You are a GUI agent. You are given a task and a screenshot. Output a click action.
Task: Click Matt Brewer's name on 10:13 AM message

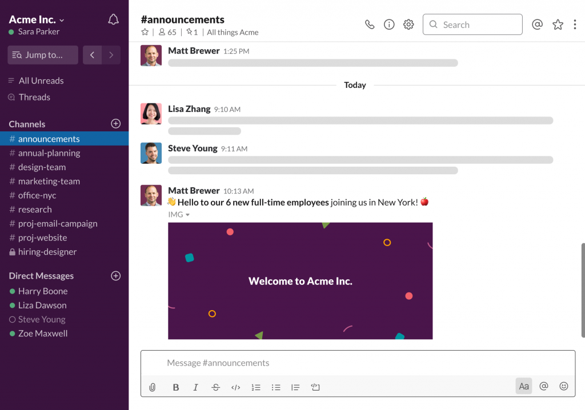[x=194, y=191]
